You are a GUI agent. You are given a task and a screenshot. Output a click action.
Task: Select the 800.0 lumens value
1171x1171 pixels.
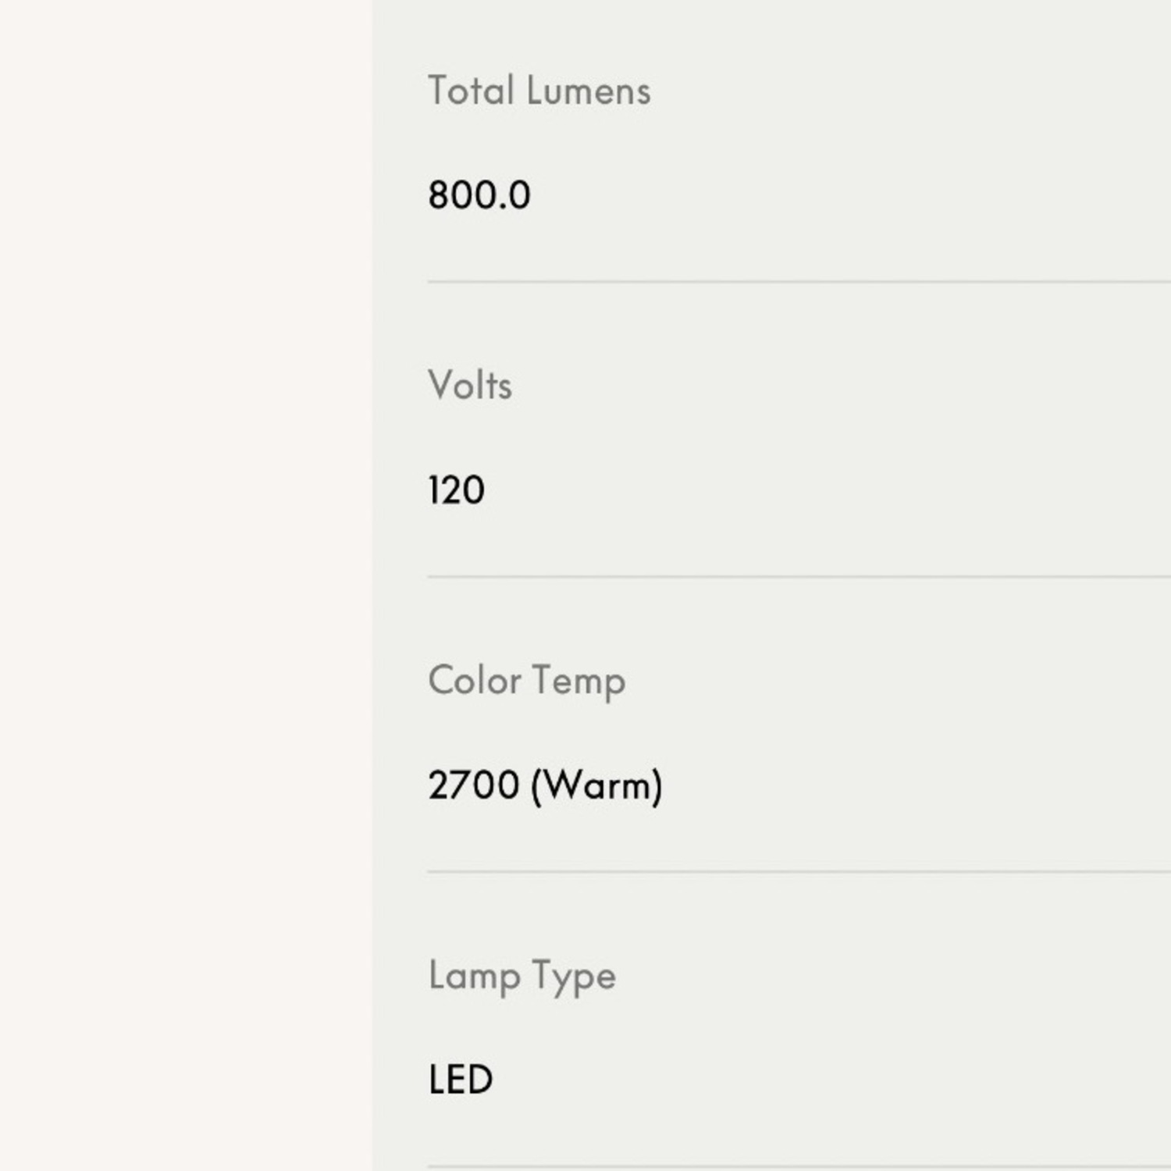[x=479, y=195]
